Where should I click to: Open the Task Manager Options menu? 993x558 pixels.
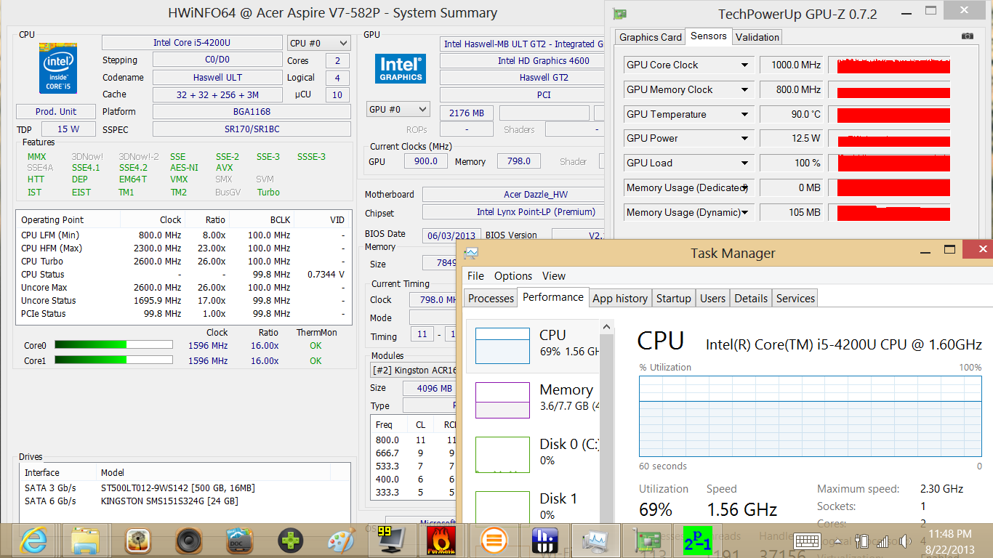pos(513,276)
